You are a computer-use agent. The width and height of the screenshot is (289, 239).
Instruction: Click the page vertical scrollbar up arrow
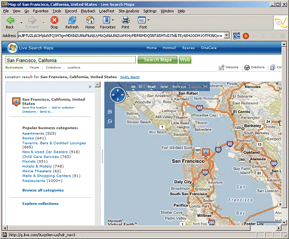pyautogui.click(x=284, y=44)
